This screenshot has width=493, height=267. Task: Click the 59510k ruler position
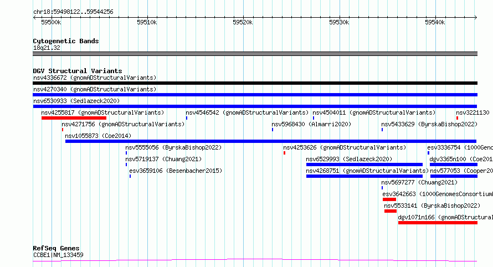(147, 22)
